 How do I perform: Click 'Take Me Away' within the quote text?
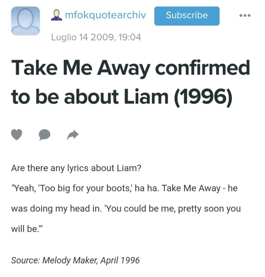(x=191, y=188)
